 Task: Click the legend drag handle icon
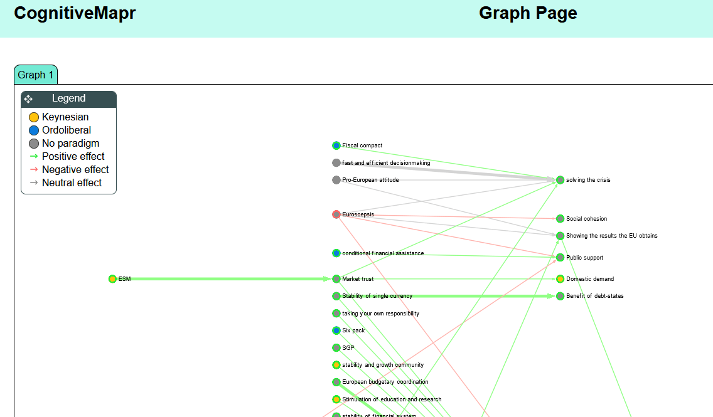(28, 98)
